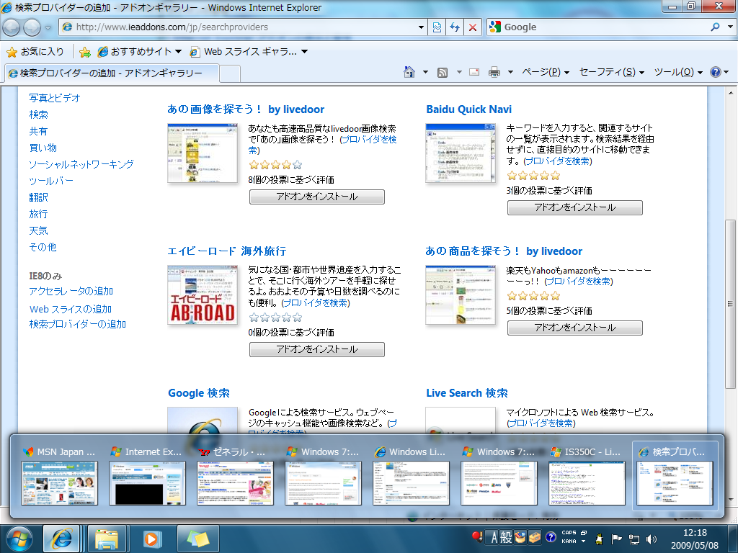Click the blue Help question-mark icon
The height and width of the screenshot is (553, 738).
click(x=716, y=72)
